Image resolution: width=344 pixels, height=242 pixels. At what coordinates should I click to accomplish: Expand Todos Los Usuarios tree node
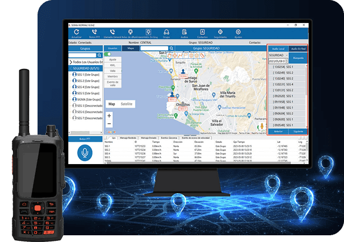[x=71, y=61]
